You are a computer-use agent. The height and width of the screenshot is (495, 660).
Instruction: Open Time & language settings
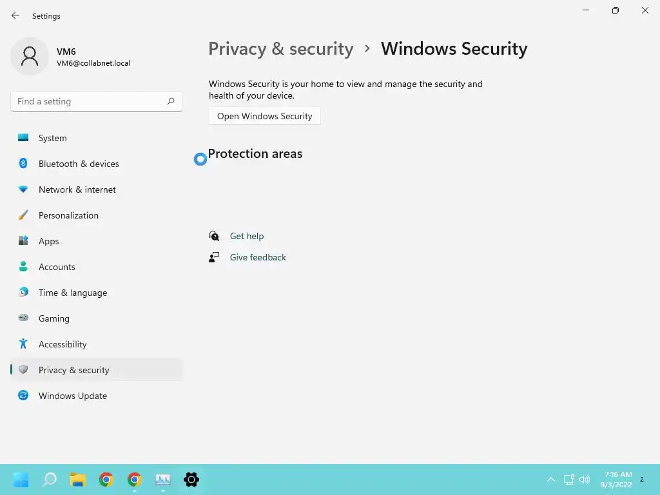[x=97, y=293]
